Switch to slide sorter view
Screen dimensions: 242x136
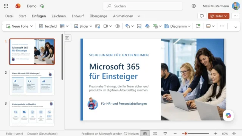pos(155,133)
